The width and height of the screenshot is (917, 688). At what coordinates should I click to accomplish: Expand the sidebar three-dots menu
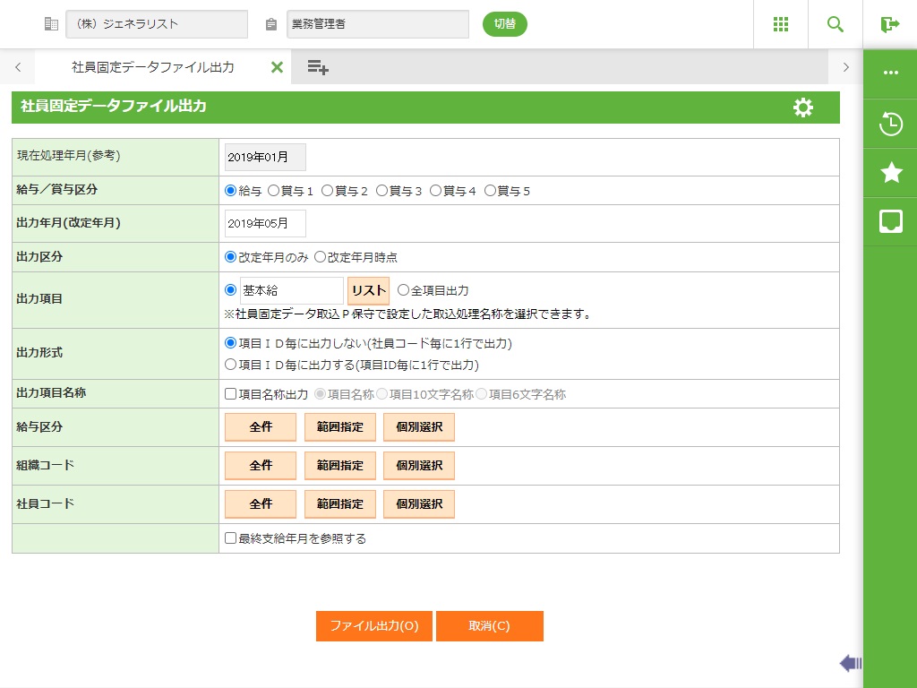pyautogui.click(x=890, y=73)
